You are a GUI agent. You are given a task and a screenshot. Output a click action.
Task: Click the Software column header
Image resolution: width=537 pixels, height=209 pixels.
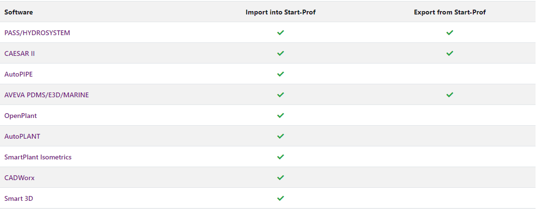pos(18,13)
